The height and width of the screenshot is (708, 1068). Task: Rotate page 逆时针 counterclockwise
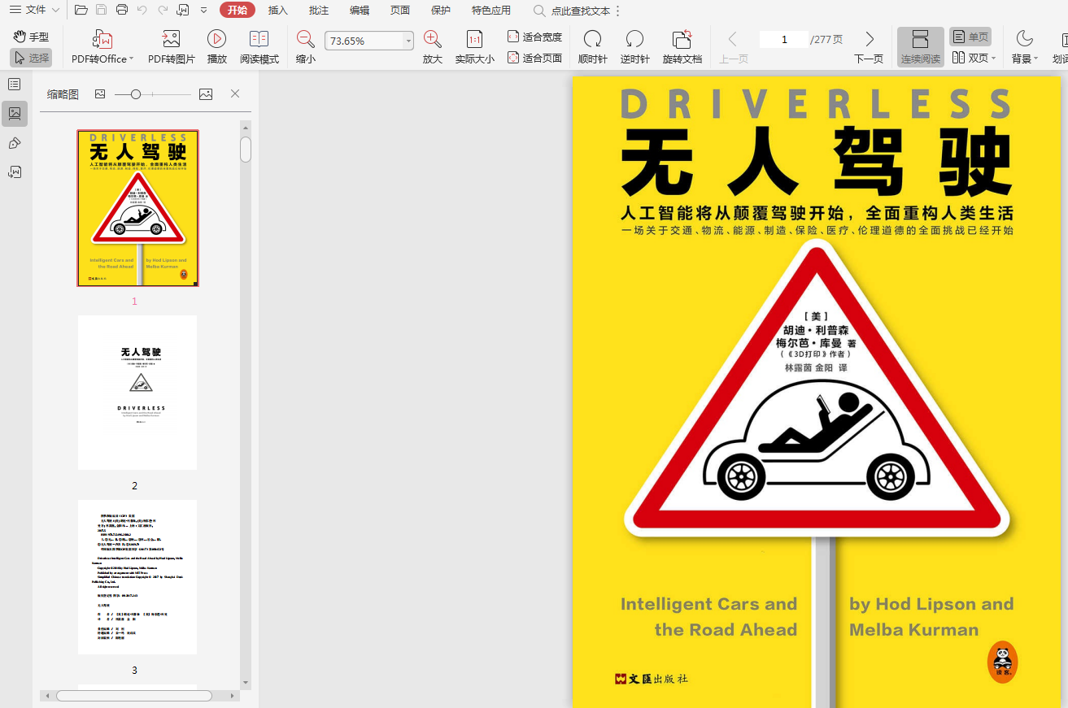635,47
